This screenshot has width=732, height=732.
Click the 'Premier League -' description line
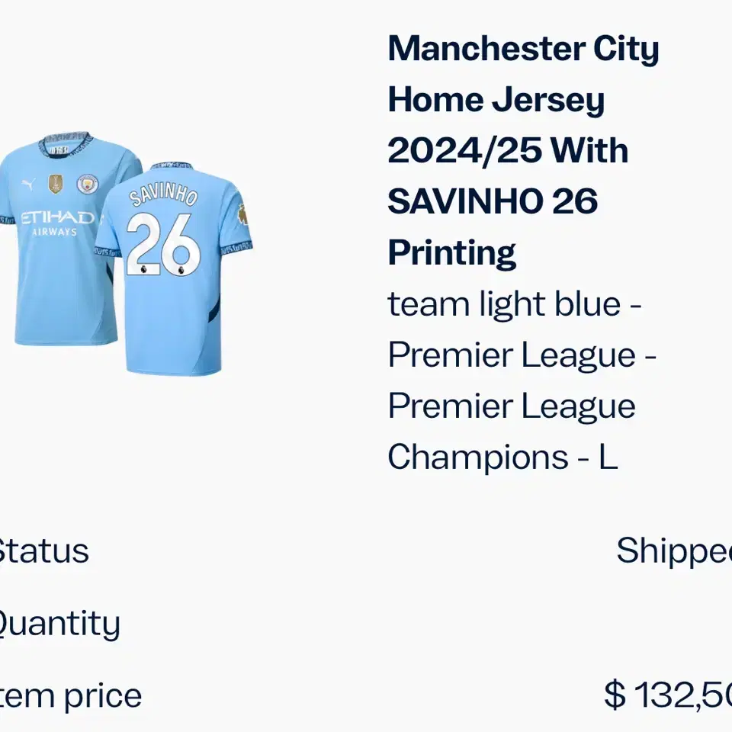522,355
